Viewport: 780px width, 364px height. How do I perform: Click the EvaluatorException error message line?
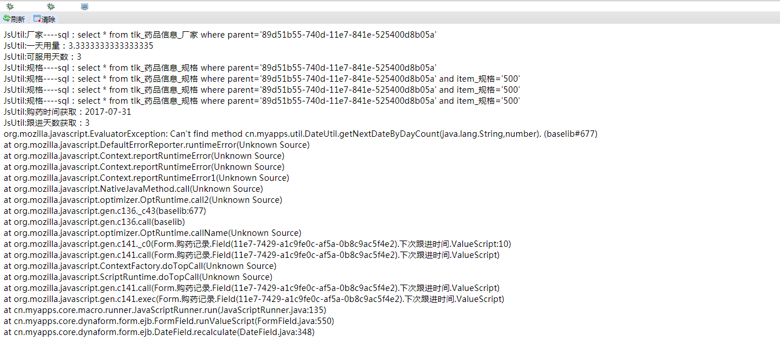(x=300, y=134)
